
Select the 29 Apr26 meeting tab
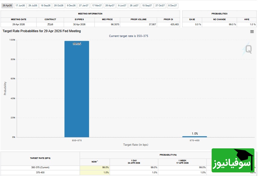click(x=7, y=5)
